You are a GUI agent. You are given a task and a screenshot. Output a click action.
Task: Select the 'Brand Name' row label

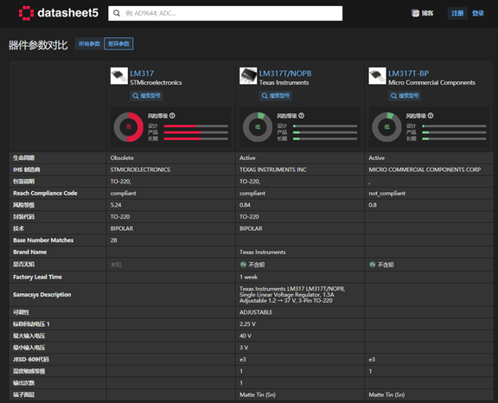click(x=30, y=252)
